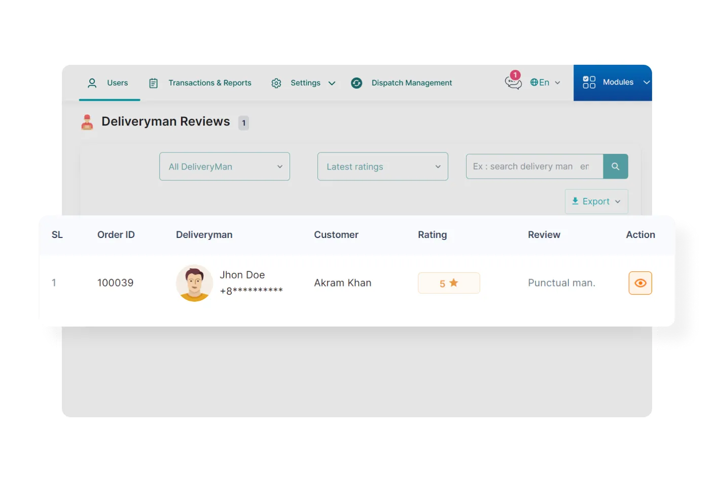Go to Dispatch Management
The height and width of the screenshot is (482, 714).
pyautogui.click(x=411, y=83)
